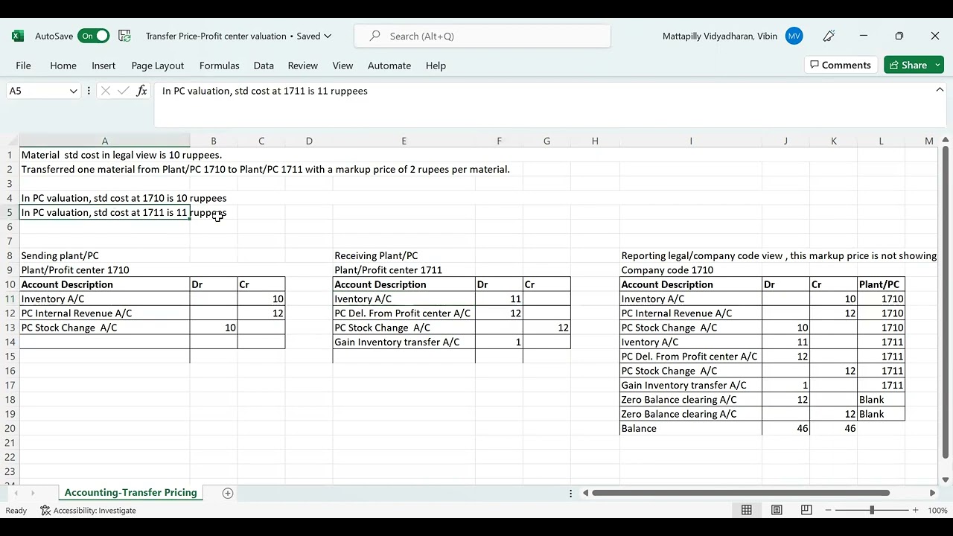Image resolution: width=953 pixels, height=536 pixels.
Task: Select column A header
Action: tap(105, 141)
